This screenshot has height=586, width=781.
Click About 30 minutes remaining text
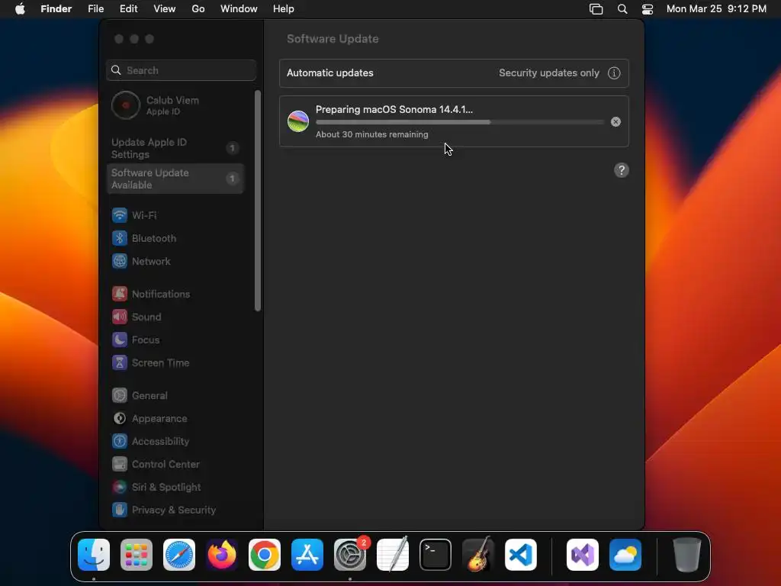tap(371, 134)
